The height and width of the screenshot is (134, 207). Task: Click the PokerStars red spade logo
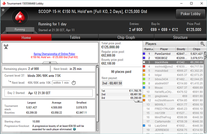(20, 17)
